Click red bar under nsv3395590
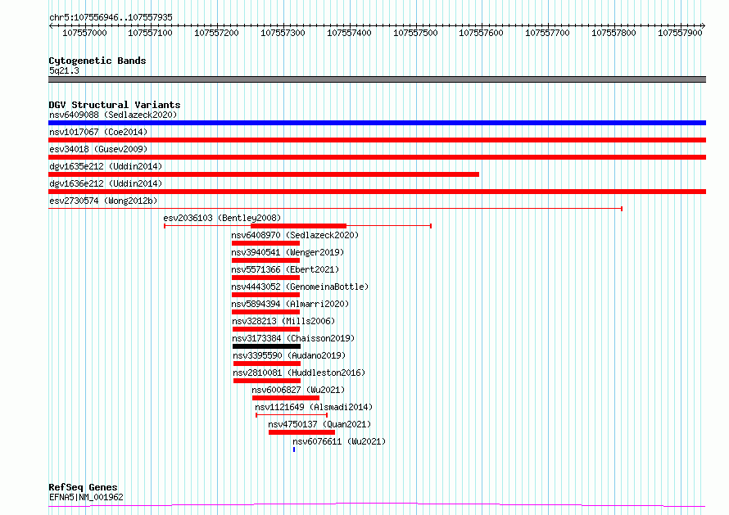The width and height of the screenshot is (729, 515). tap(267, 364)
